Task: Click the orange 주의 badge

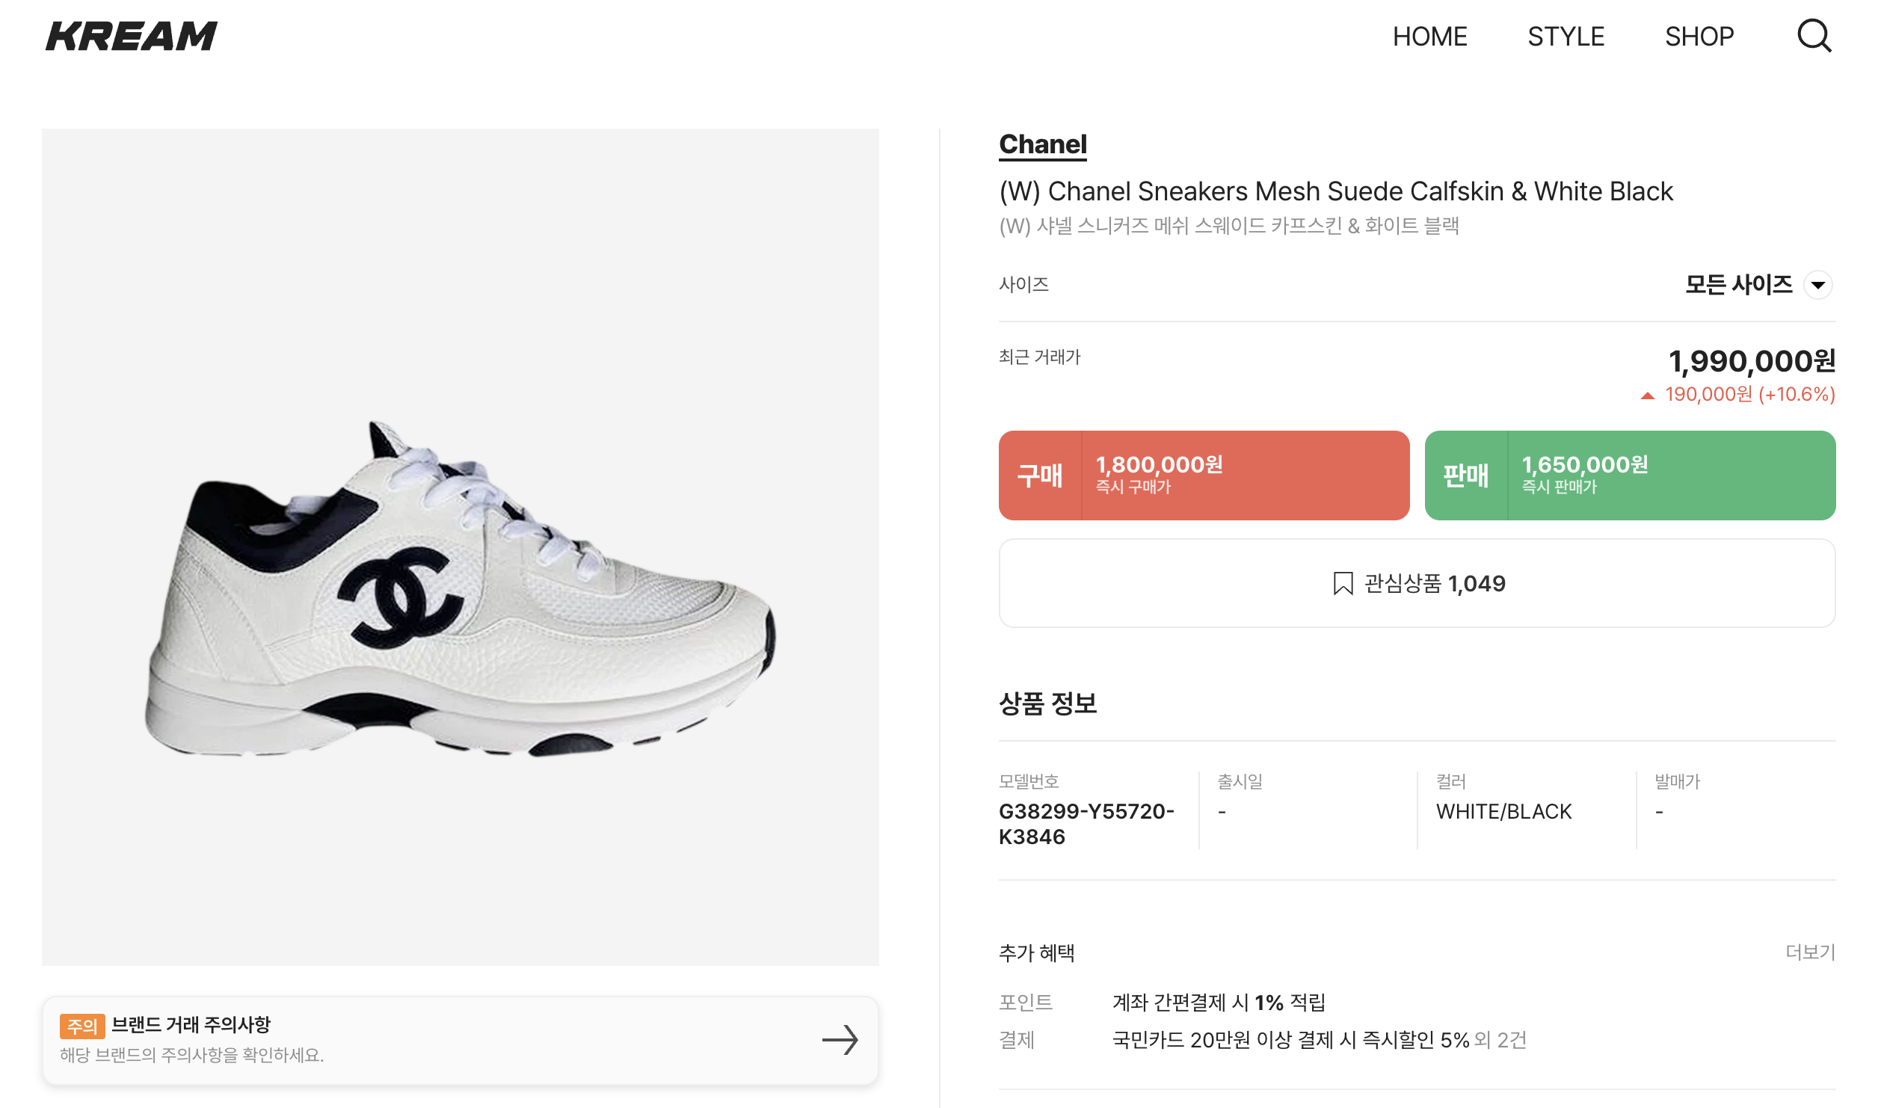Action: 82,1026
